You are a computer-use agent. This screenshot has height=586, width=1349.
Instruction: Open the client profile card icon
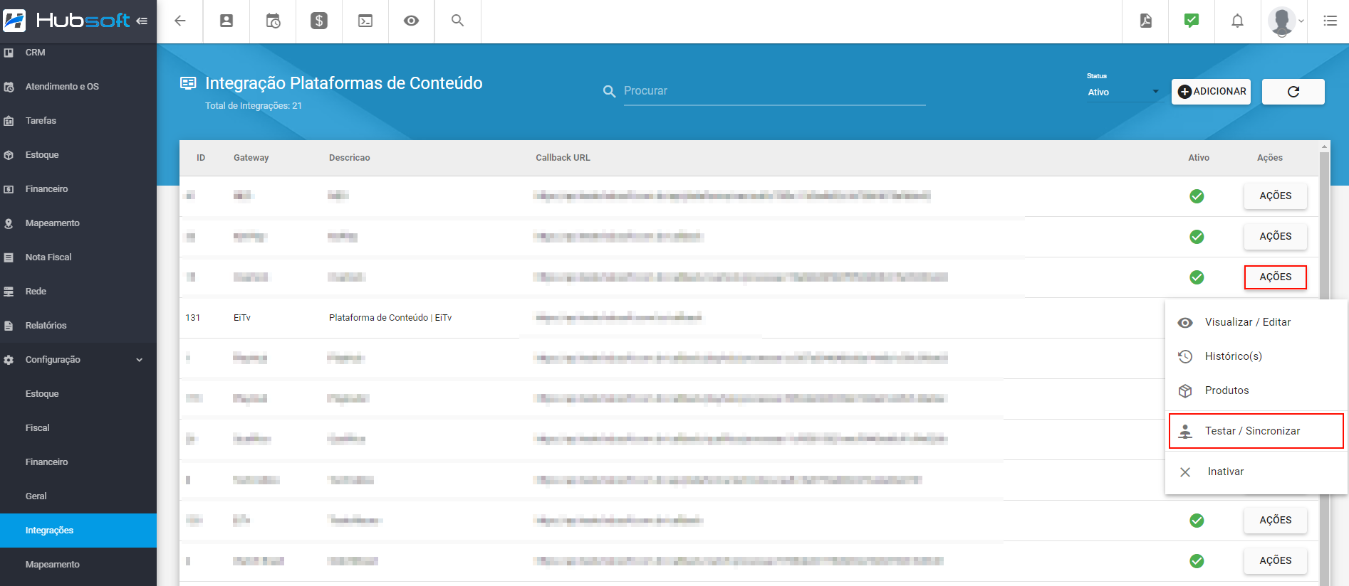coord(226,21)
